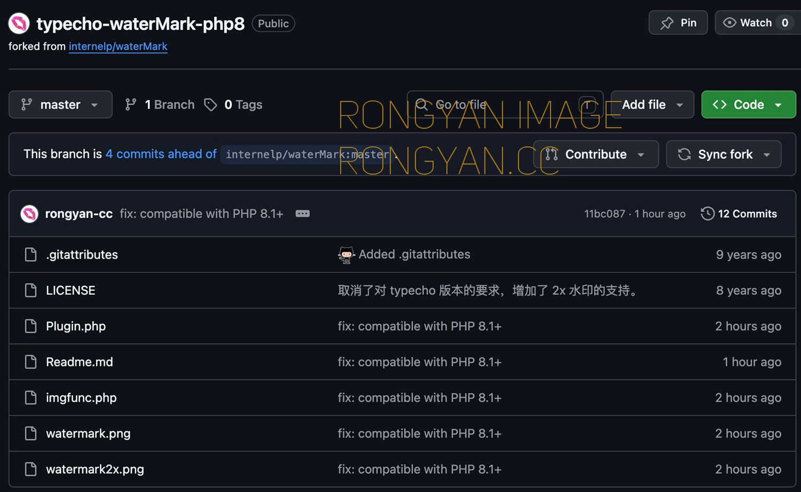Click the history clock icon beside 12 Commits
This screenshot has width=801, height=492.
point(708,214)
